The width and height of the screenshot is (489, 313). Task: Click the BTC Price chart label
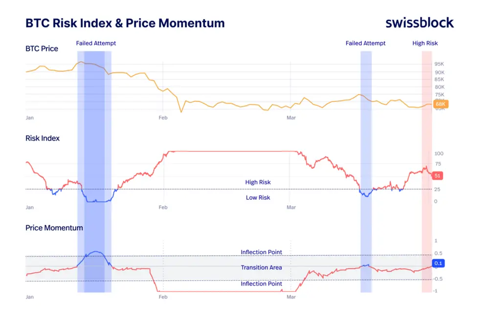click(x=42, y=48)
